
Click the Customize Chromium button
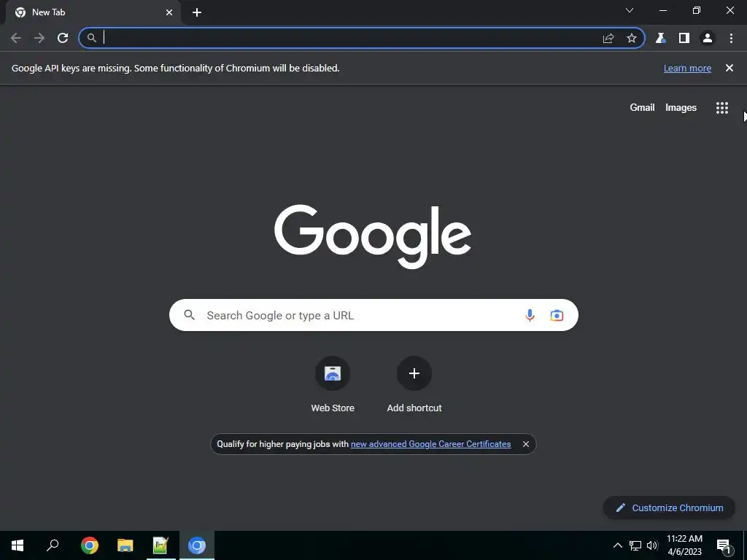click(670, 508)
